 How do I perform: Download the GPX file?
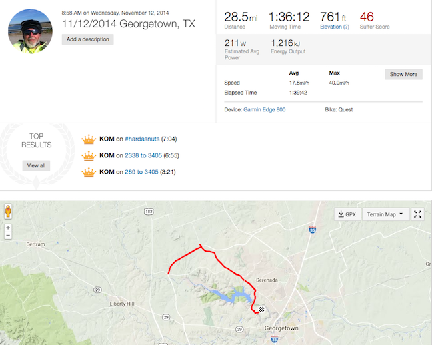tap(347, 214)
